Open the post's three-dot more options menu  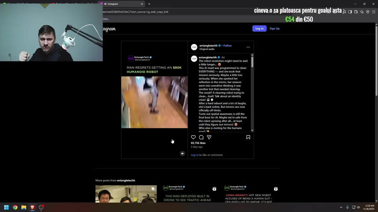point(248,47)
